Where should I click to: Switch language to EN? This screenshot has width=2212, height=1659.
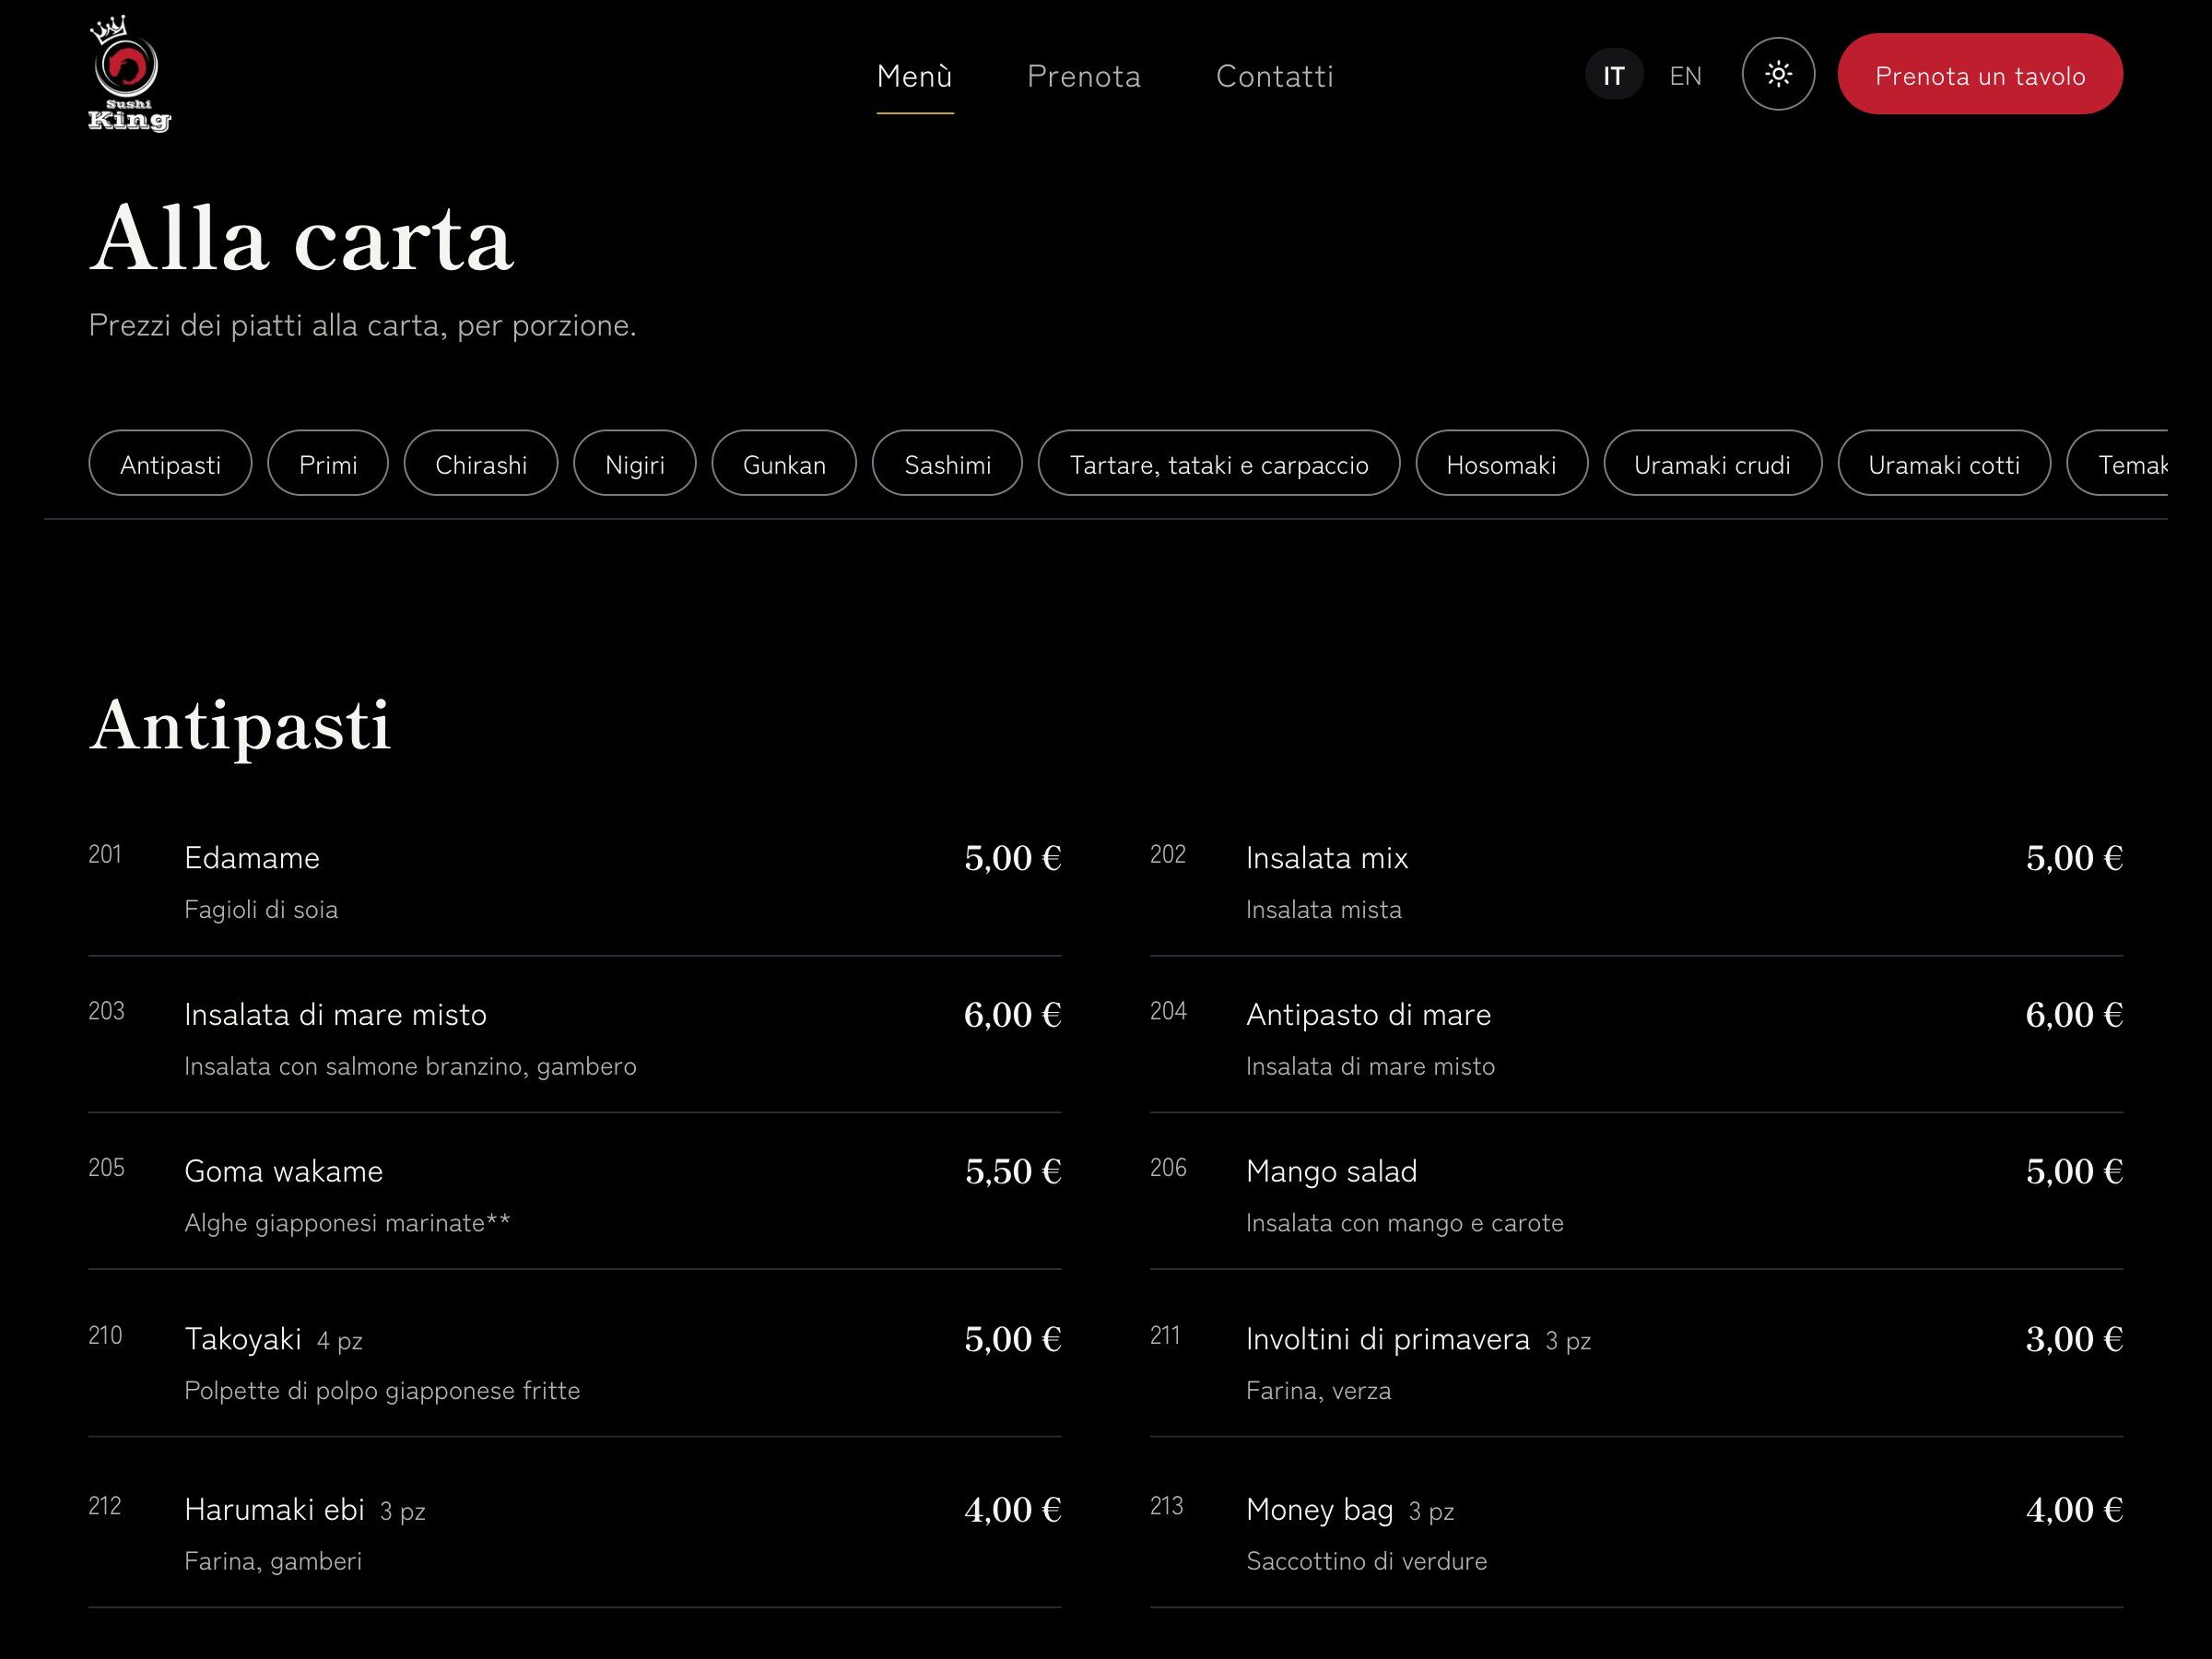click(x=1685, y=76)
